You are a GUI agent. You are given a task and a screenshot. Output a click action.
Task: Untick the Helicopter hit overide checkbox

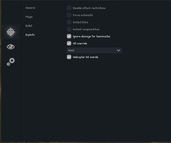point(69,57)
